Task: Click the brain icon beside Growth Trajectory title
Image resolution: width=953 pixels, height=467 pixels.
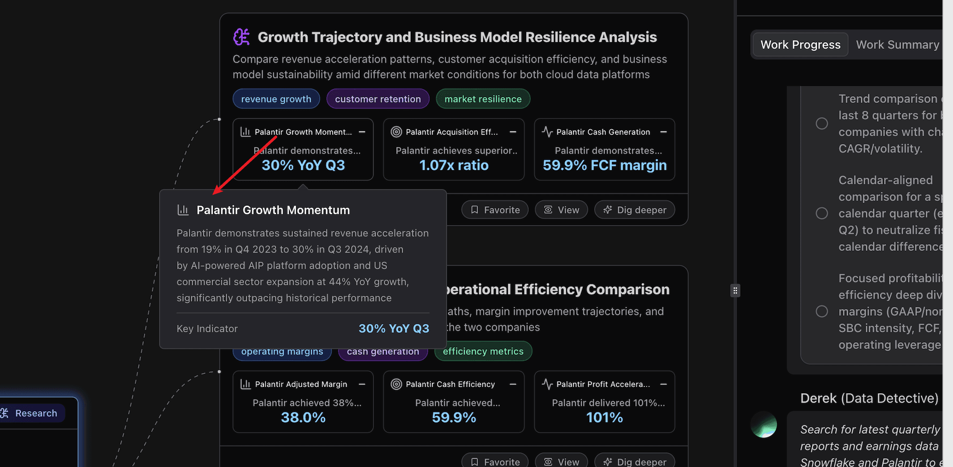Action: click(241, 37)
